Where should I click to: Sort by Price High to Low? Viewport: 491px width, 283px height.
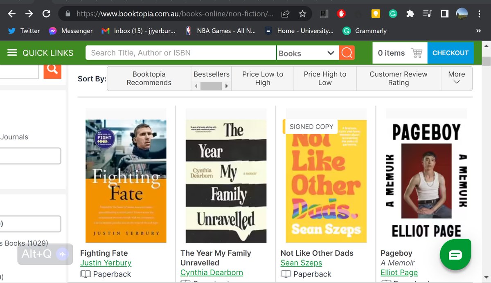325,78
